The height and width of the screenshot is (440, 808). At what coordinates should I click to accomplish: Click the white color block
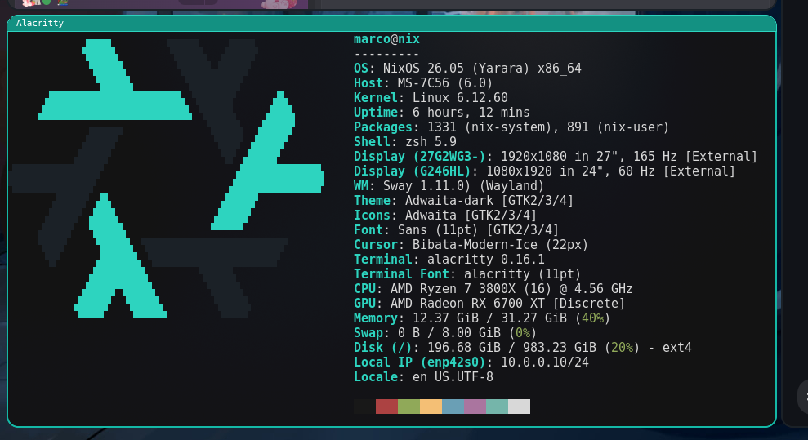(x=519, y=407)
